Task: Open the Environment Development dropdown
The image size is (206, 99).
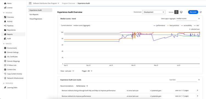Action: click(154, 12)
